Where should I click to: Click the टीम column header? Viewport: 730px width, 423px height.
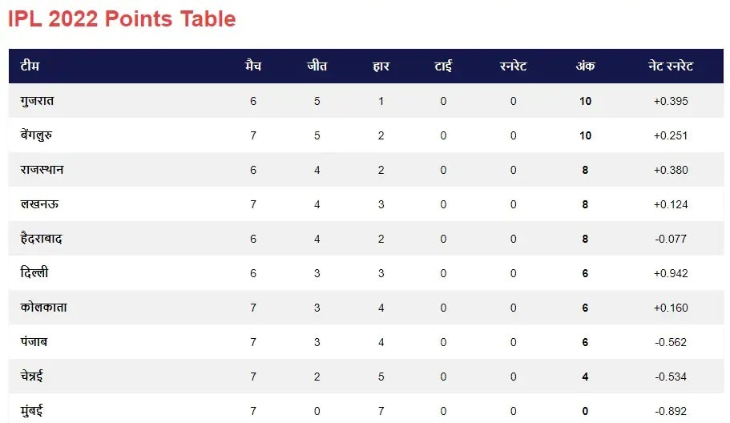point(30,66)
